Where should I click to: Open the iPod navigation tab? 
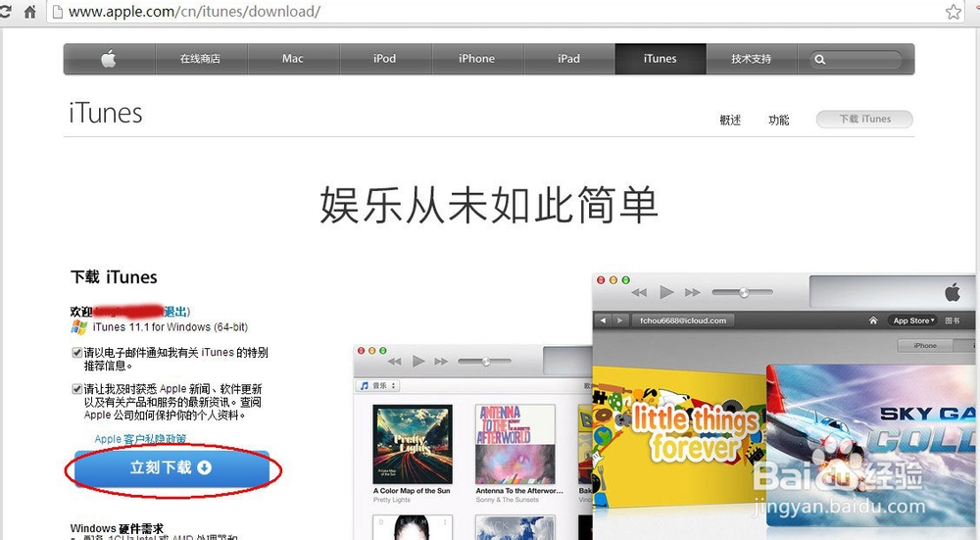click(x=384, y=59)
